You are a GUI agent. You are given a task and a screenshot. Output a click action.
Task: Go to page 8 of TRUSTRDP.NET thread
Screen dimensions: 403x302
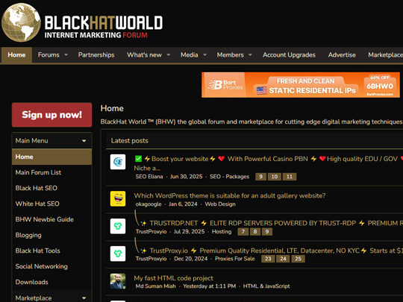255,232
